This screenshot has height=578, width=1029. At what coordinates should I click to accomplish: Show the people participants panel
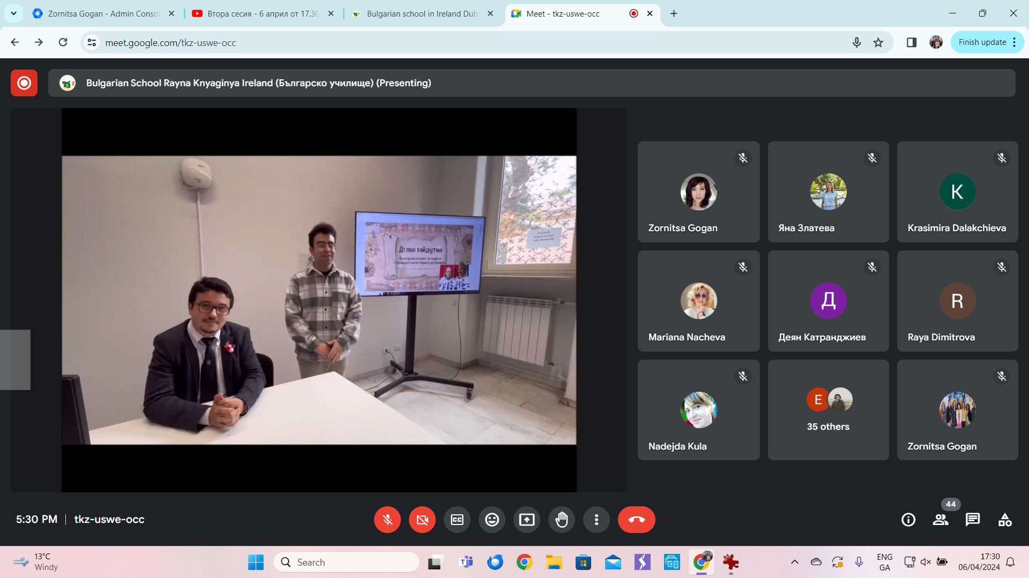pyautogui.click(x=941, y=520)
